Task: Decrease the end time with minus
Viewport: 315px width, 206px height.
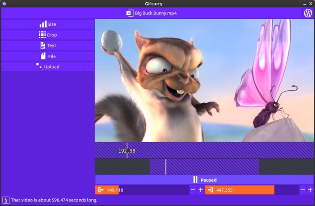Action: 303,190
